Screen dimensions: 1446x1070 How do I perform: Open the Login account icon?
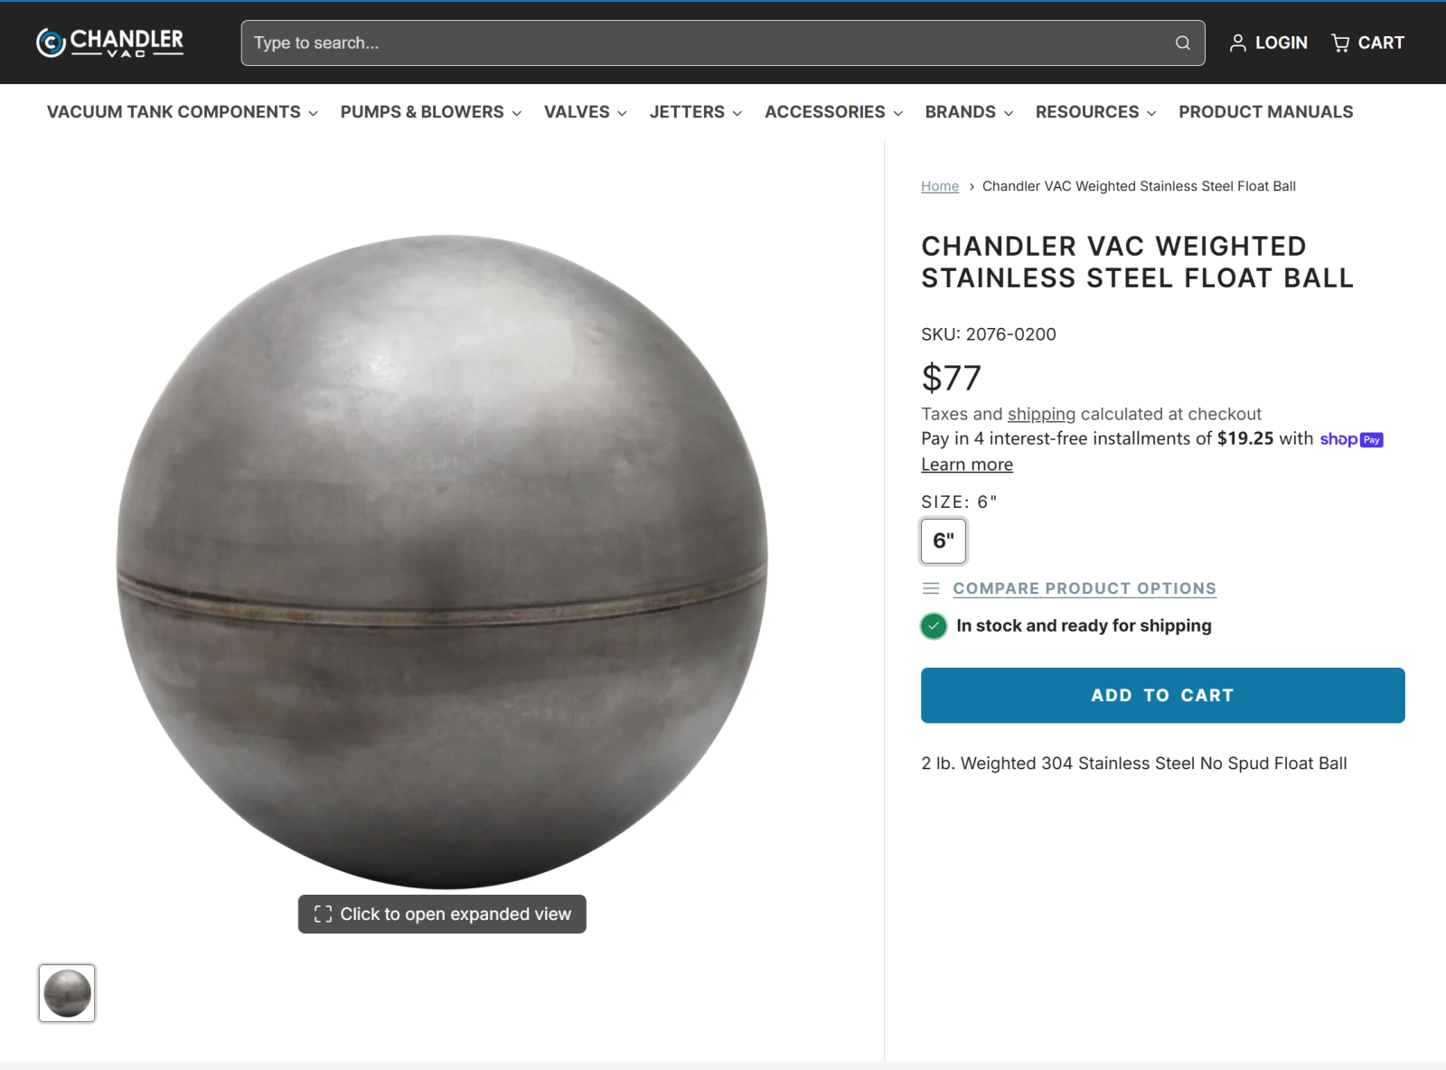coord(1237,42)
